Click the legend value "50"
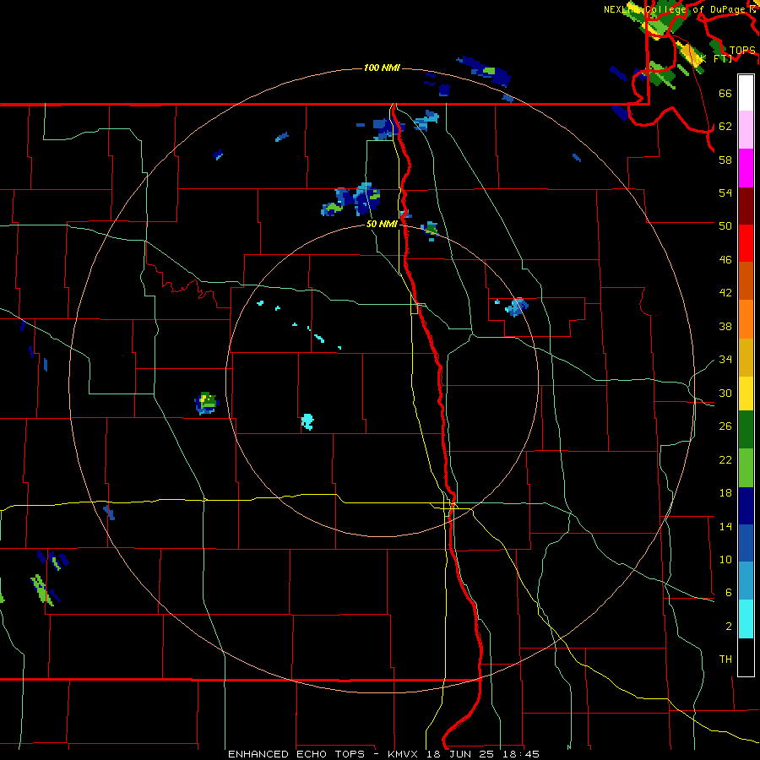The image size is (760, 760). (x=725, y=226)
